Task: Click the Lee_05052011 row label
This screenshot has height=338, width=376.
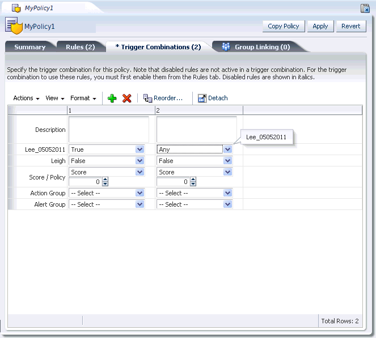Action: point(45,149)
